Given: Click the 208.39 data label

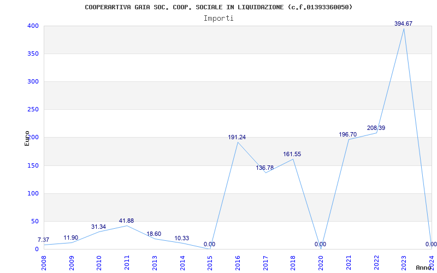Looking at the screenshot, I should (x=376, y=128).
